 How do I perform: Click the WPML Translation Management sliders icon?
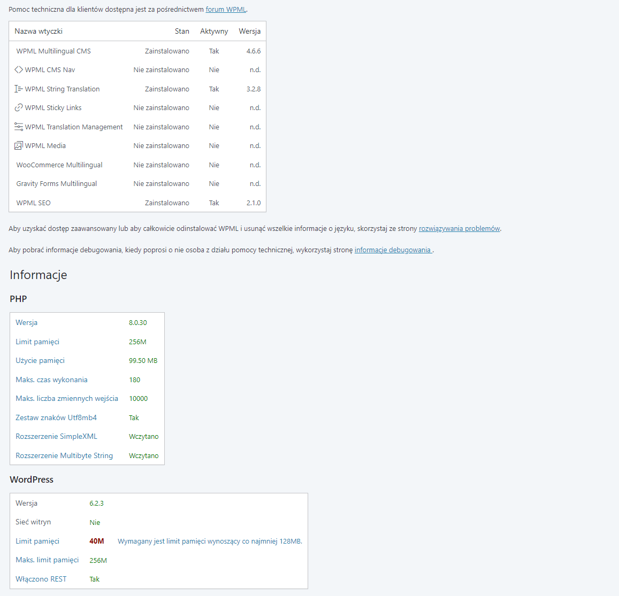[x=19, y=127]
